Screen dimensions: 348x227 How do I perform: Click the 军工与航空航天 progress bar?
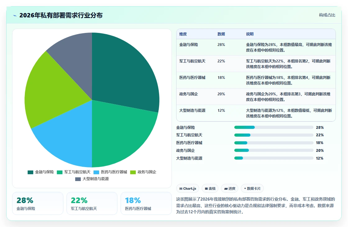coord(274,135)
